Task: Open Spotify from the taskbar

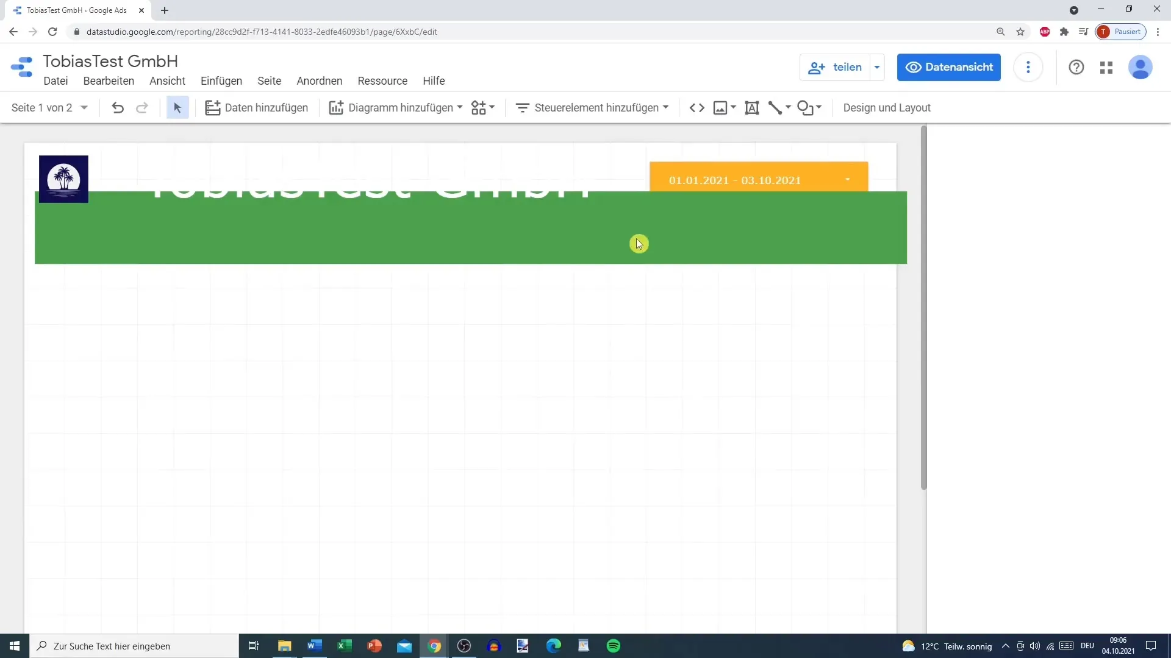Action: [614, 646]
